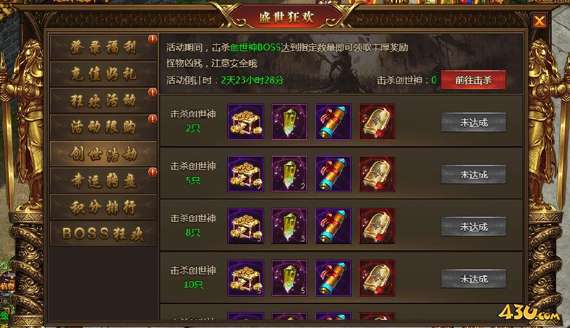The height and width of the screenshot is (328, 570).
Task: Close the 盛世狂欢 event window
Action: tap(540, 21)
